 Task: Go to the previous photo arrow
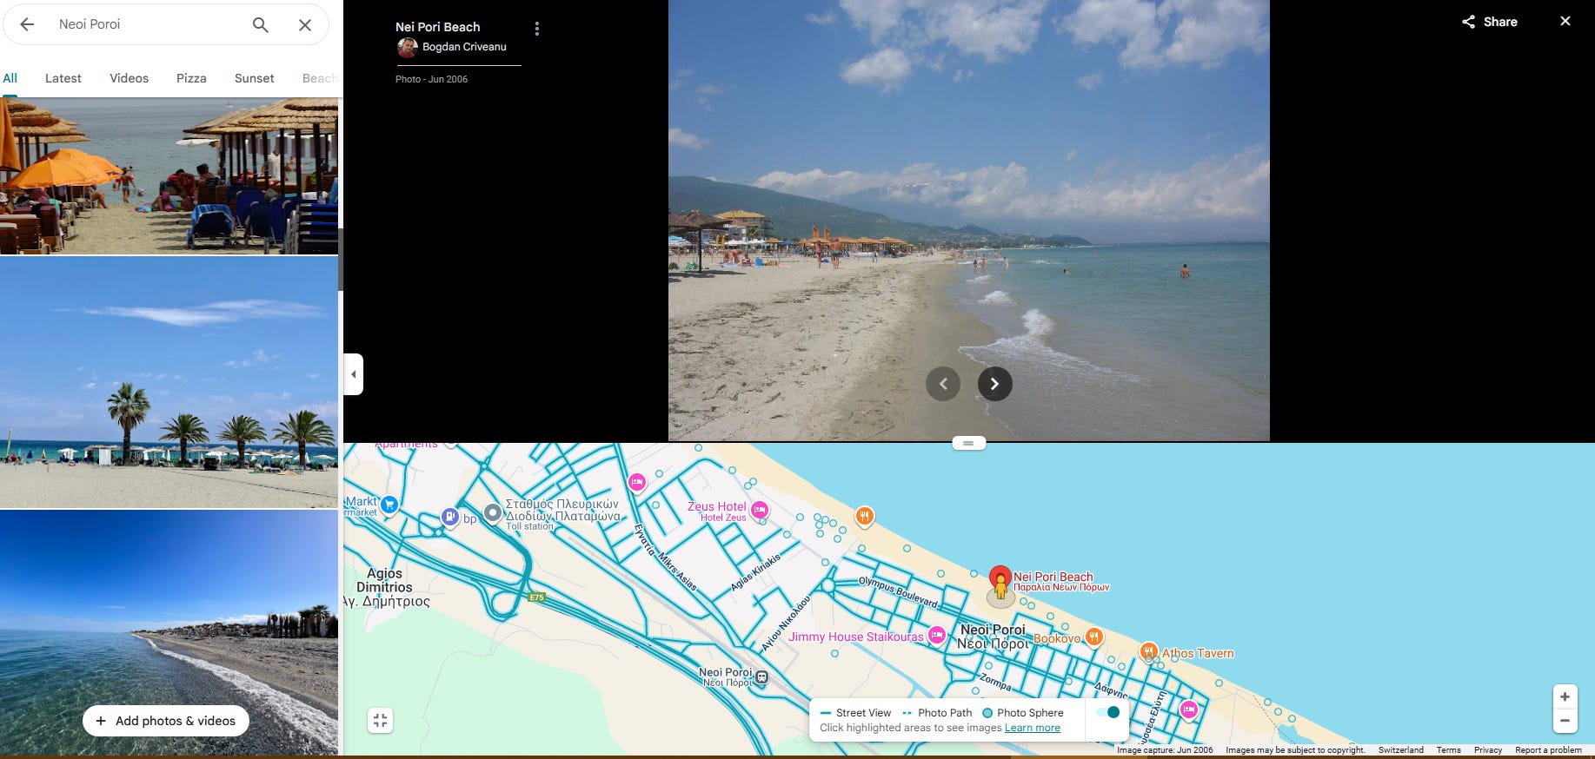point(943,384)
